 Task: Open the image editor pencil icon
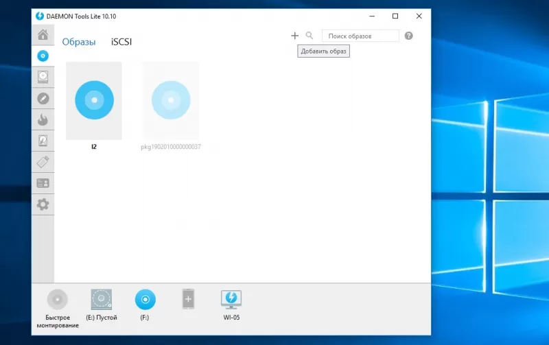[43, 99]
